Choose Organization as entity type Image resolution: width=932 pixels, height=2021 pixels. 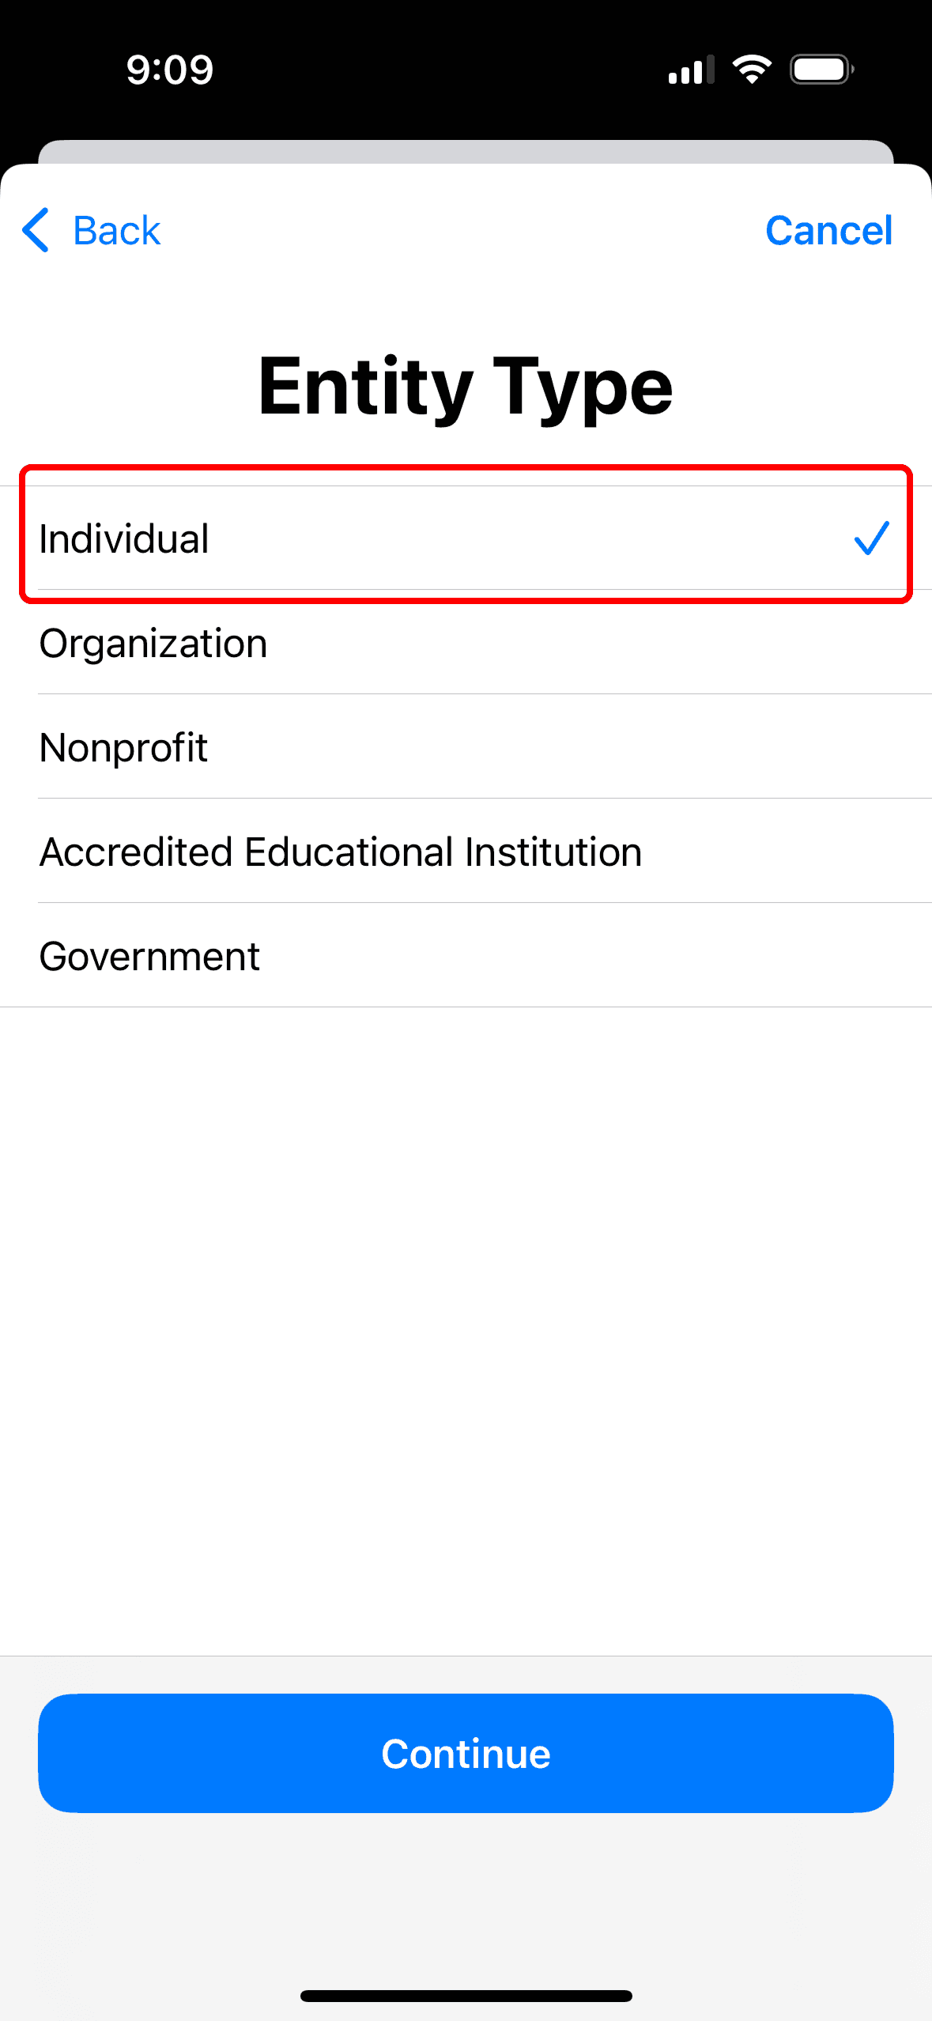pyautogui.click(x=153, y=644)
